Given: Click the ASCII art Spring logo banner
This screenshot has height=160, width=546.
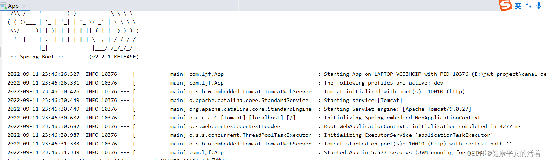Looking at the screenshot, I should (73, 31).
